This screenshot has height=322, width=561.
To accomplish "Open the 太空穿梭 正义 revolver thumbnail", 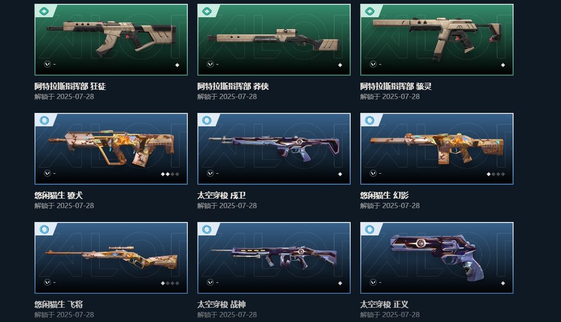I will click(x=436, y=258).
